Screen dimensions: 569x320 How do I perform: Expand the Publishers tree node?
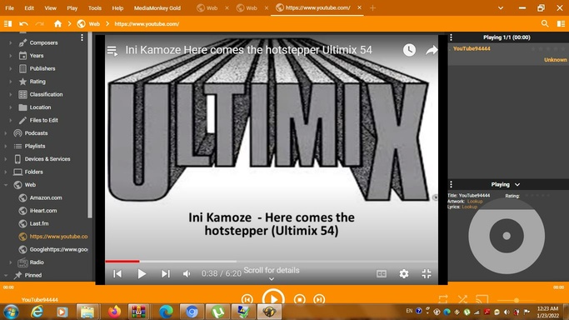pyautogui.click(x=11, y=68)
